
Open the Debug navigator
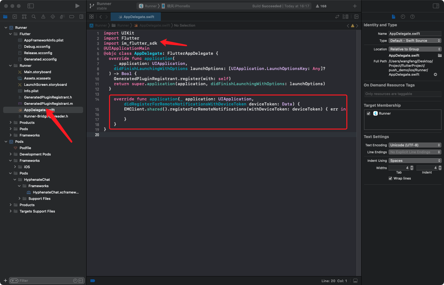pos(62,17)
